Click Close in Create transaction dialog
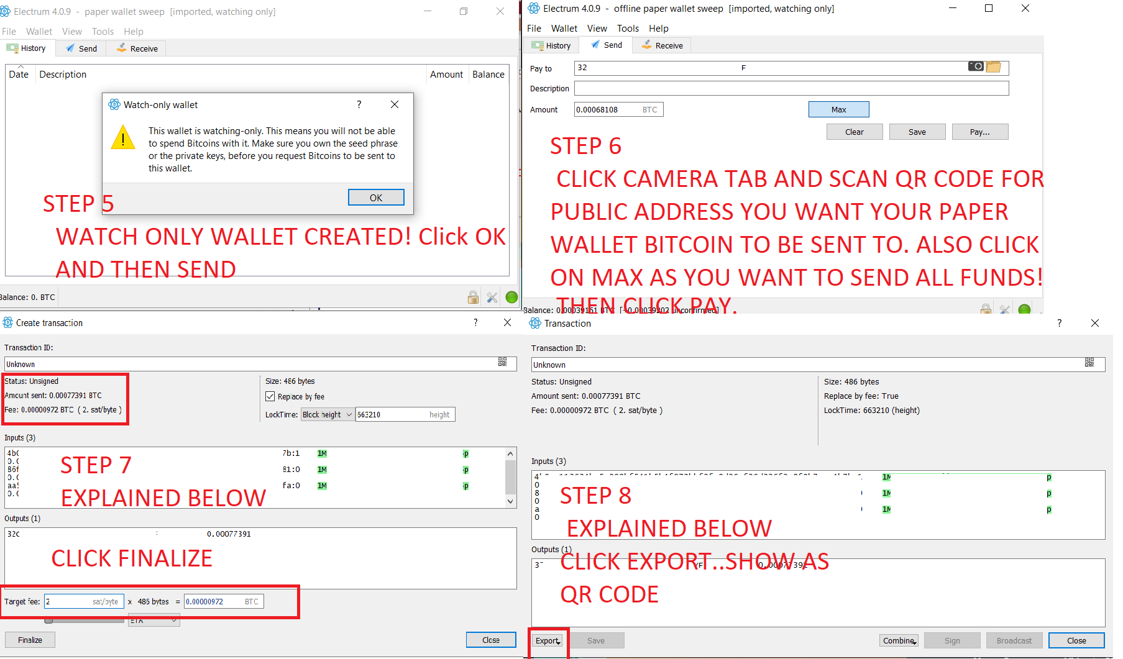The image size is (1123, 659). (x=491, y=640)
